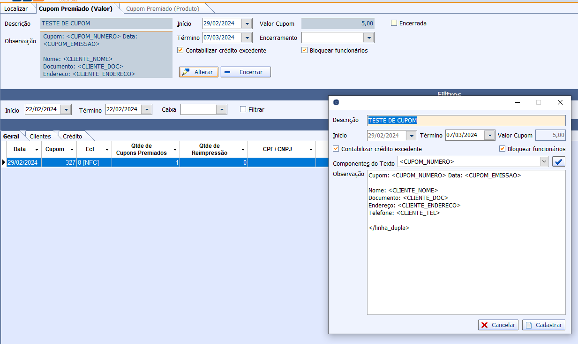578x344 pixels.
Task: Click Cadastrar to save the coupon
Action: point(543,325)
